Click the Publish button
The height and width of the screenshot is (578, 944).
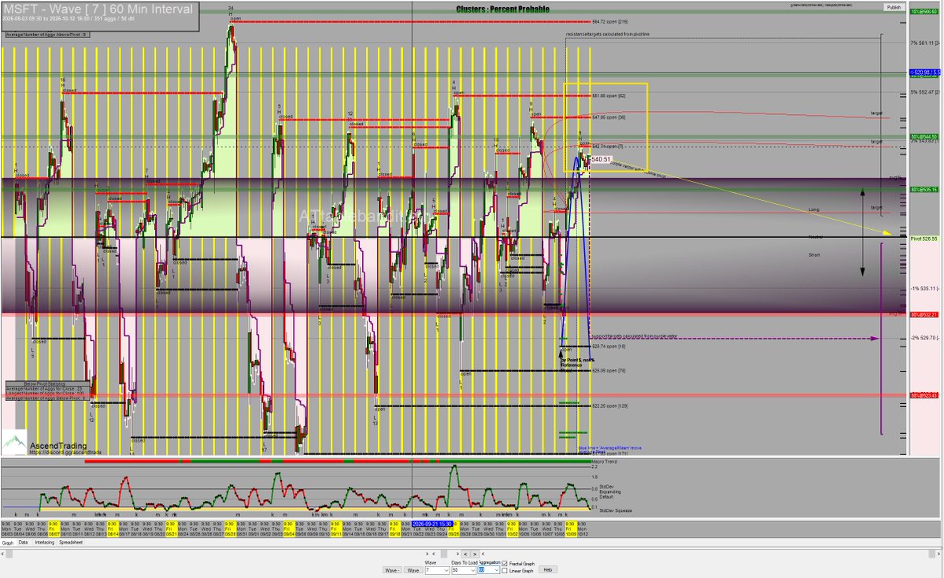[x=894, y=7]
